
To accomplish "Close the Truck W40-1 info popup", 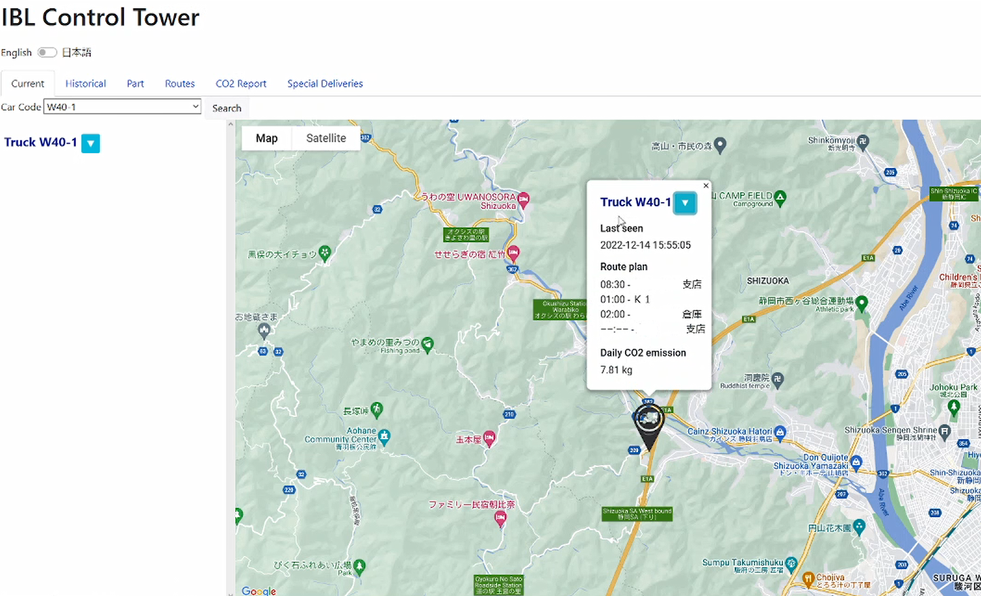I will pyautogui.click(x=706, y=186).
